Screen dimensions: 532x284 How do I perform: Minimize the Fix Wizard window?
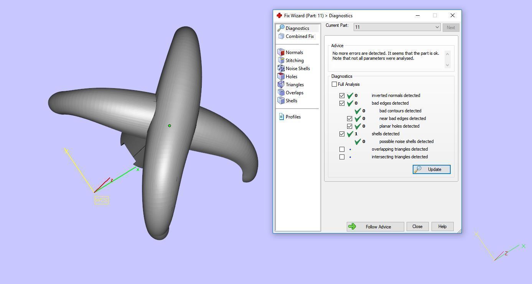click(x=418, y=15)
